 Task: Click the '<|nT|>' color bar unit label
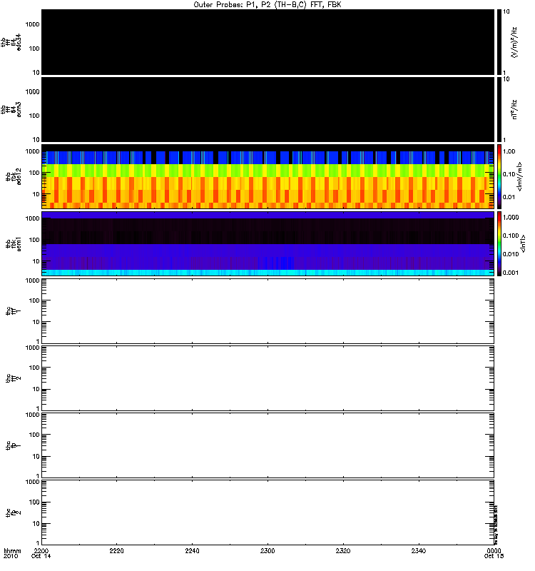click(523, 243)
